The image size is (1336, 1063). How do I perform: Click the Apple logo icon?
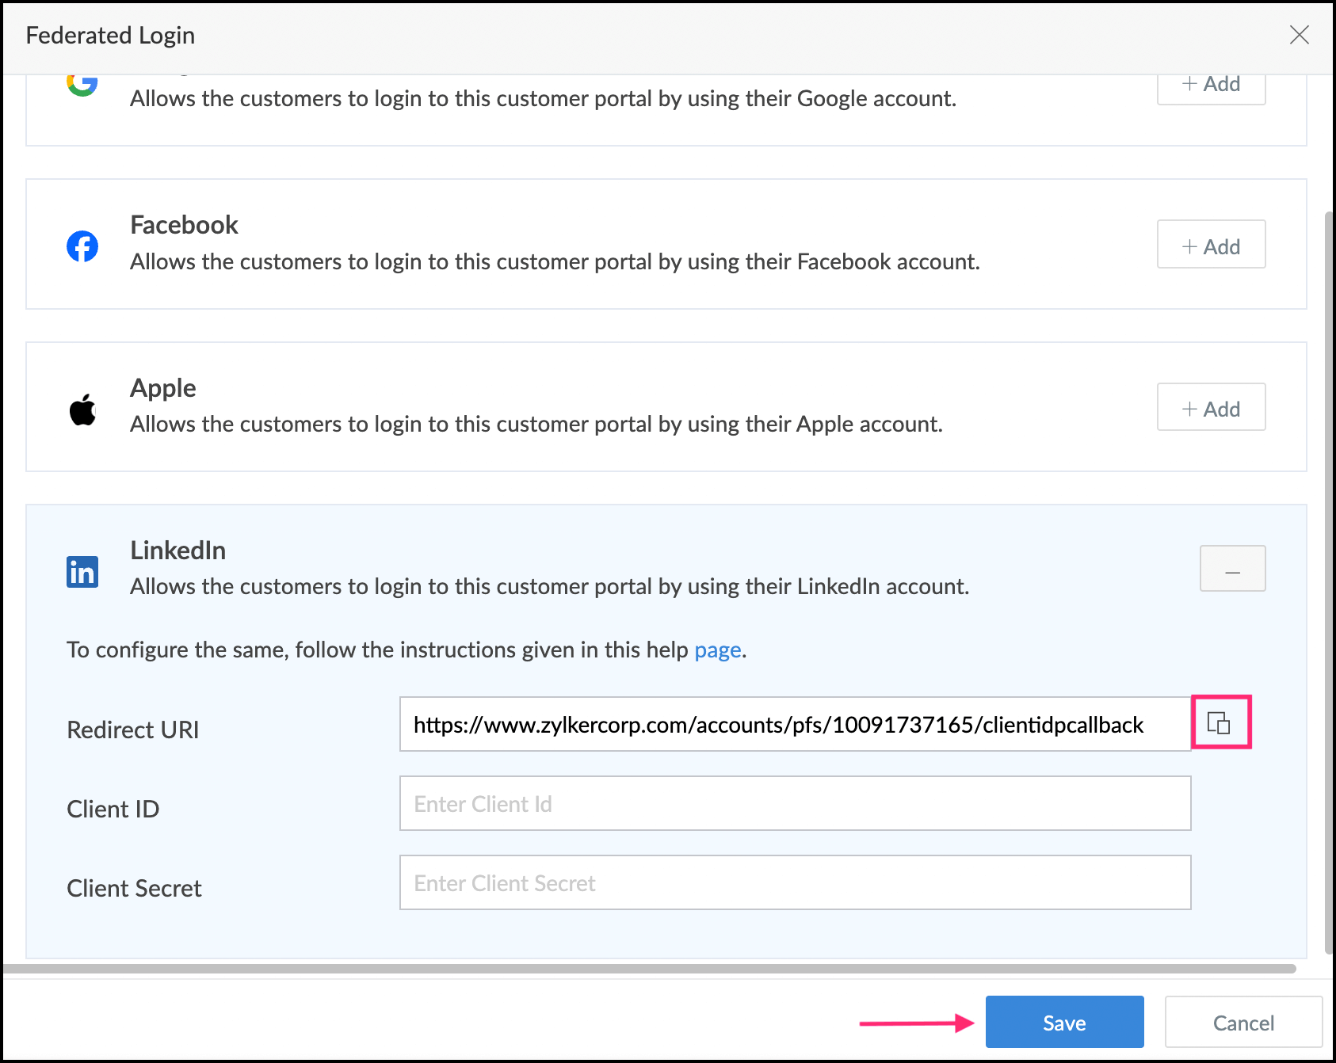(x=82, y=410)
